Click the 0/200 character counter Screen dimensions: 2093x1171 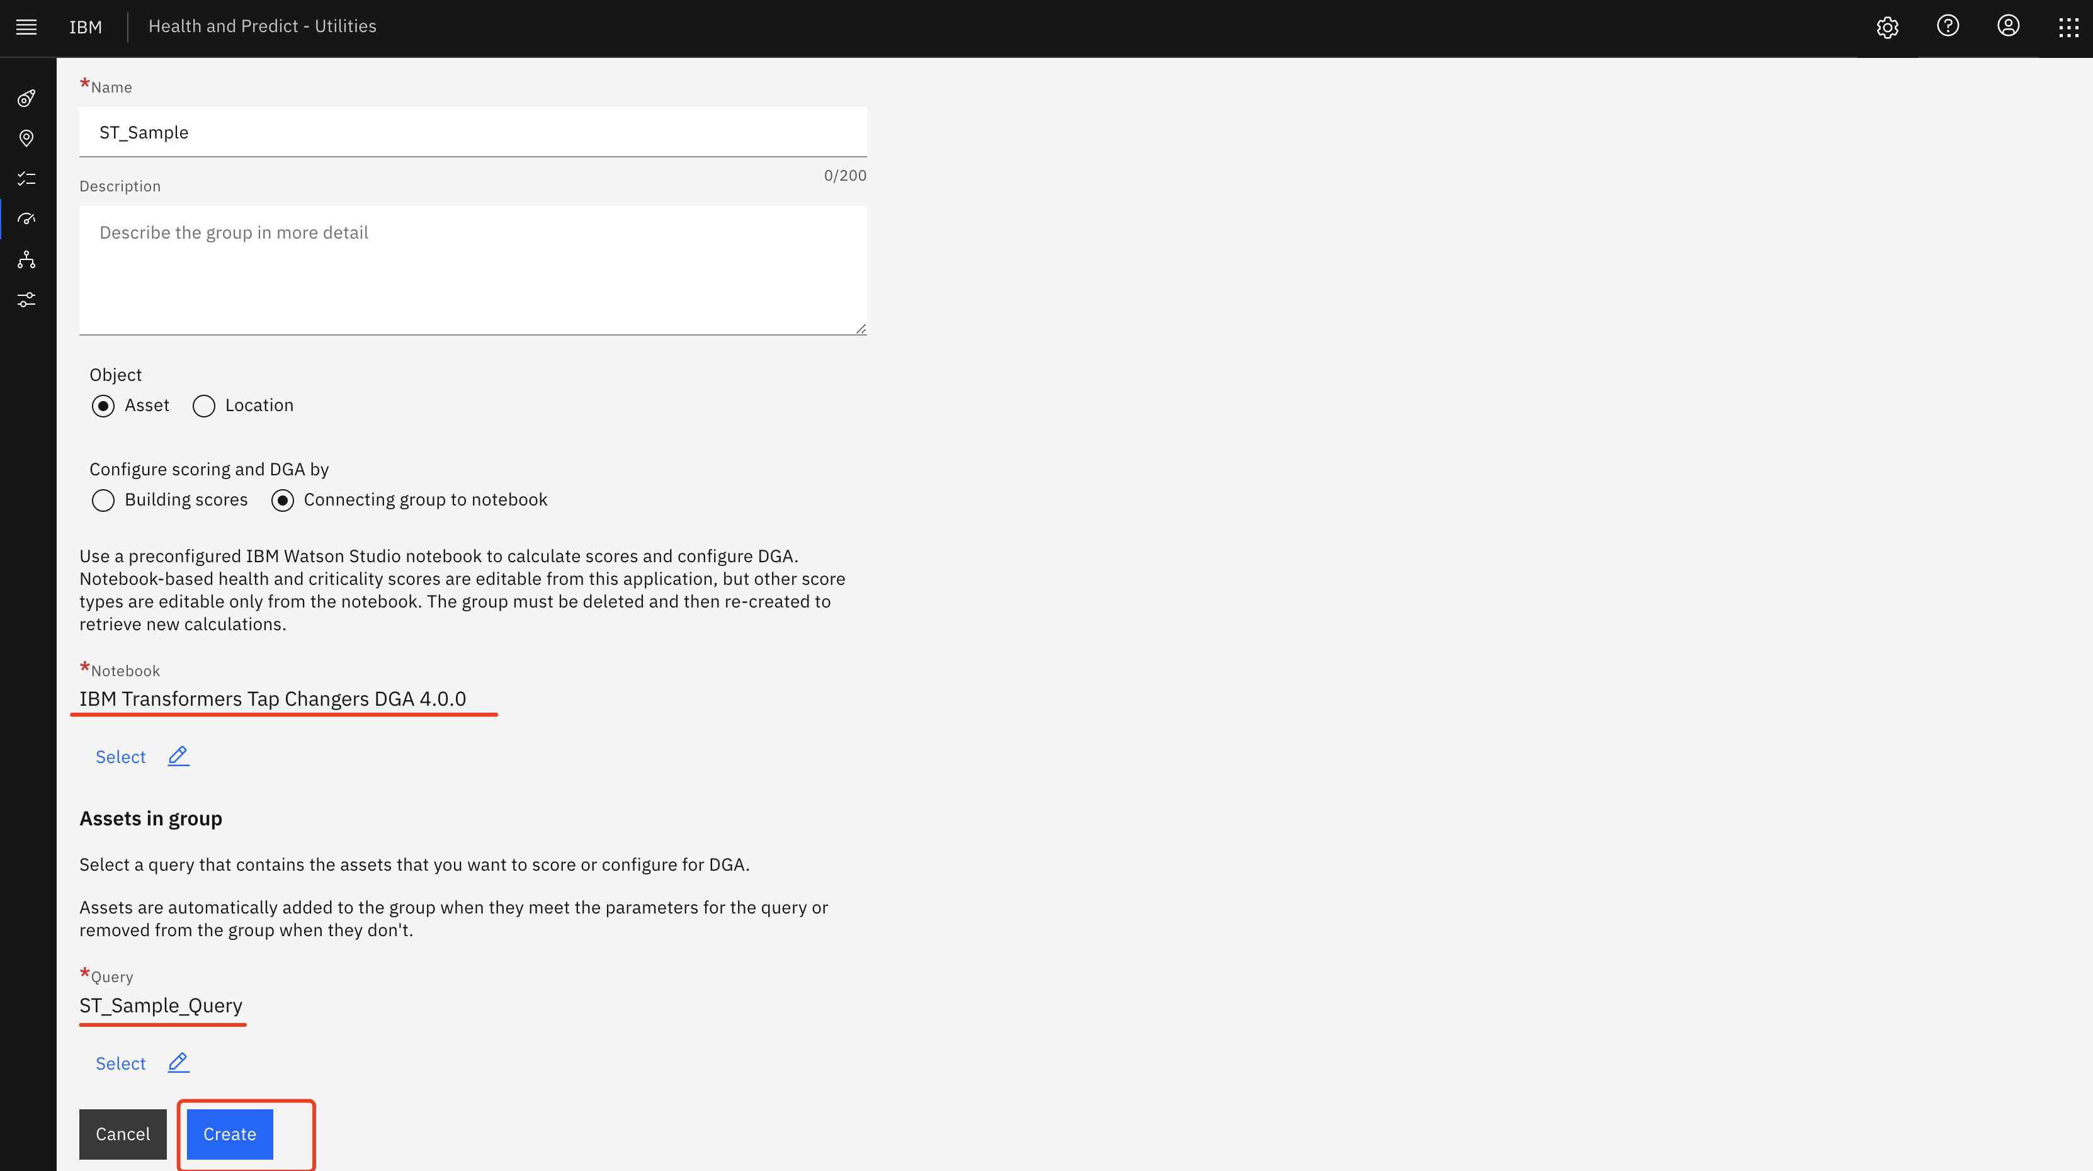click(x=845, y=175)
